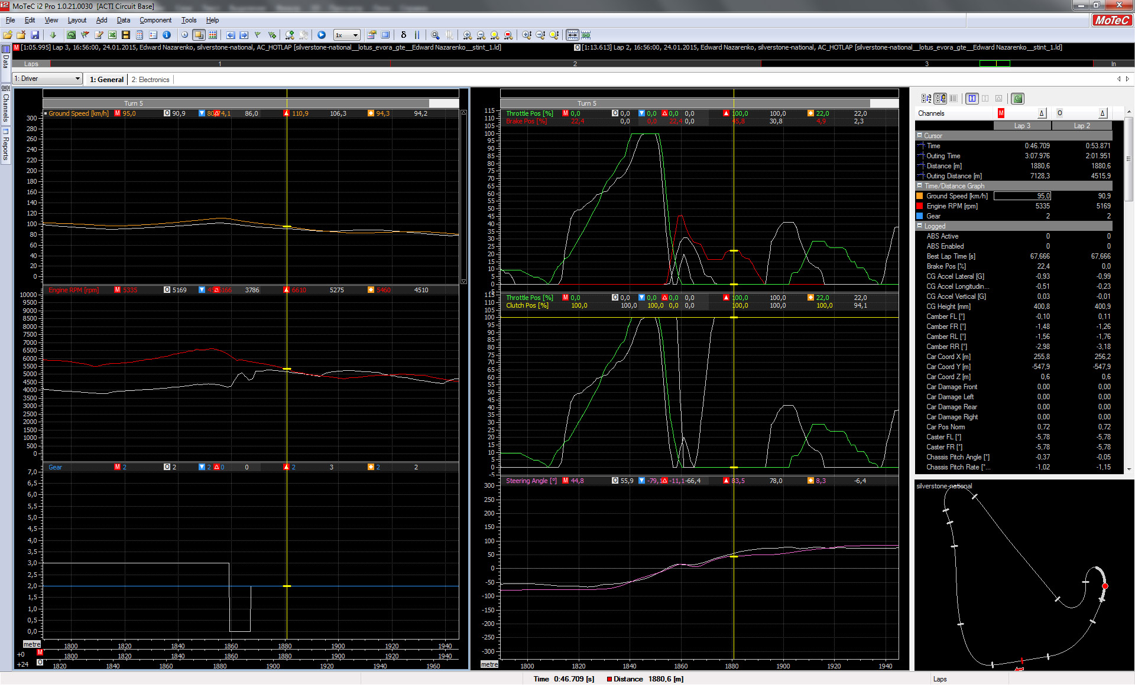1135x685 pixels.
Task: Click the MoTeC logo button
Action: point(1111,20)
